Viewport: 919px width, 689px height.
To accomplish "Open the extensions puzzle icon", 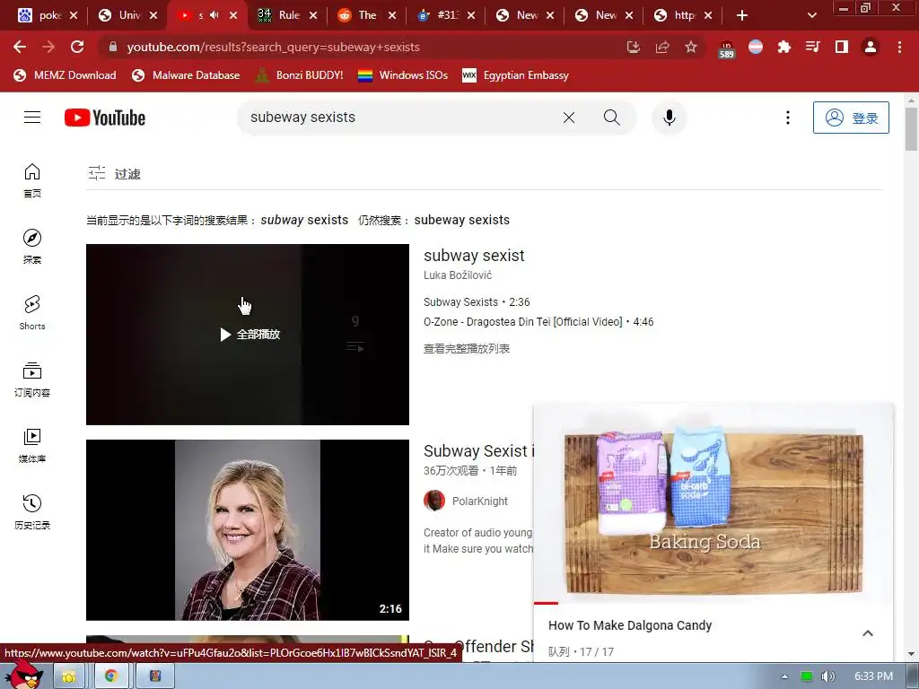I will coord(784,47).
